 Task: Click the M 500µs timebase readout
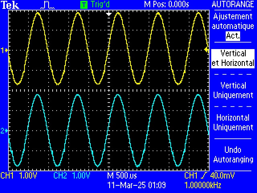[122, 175]
